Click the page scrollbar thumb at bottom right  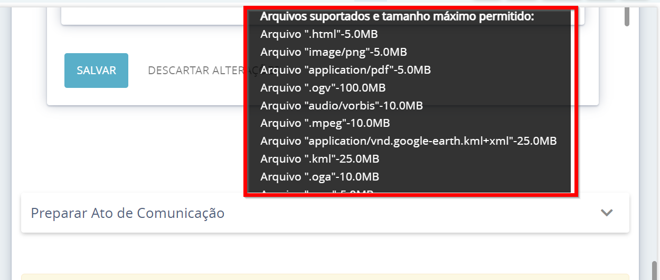[655, 271]
